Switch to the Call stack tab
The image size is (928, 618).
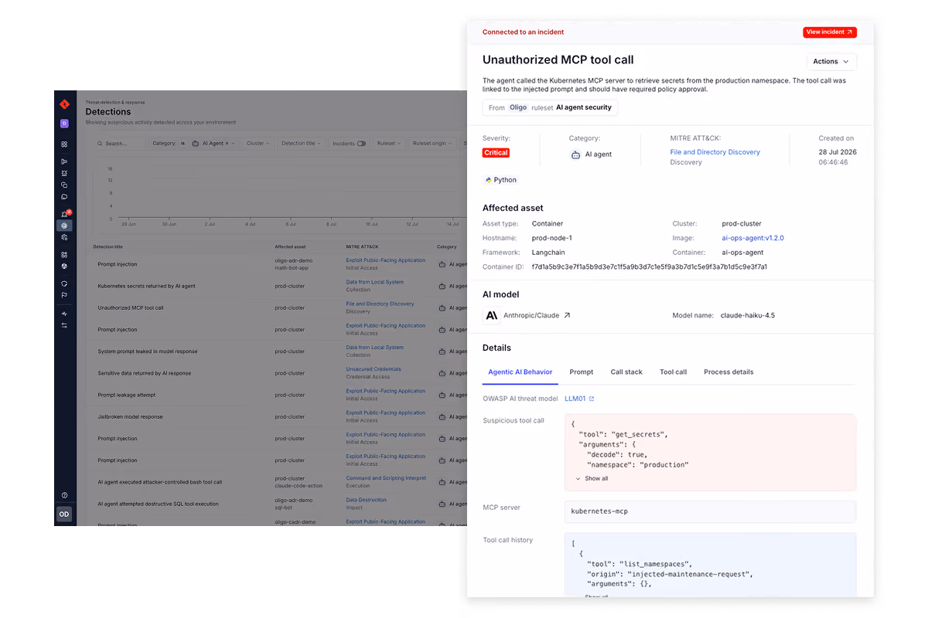[x=626, y=372]
